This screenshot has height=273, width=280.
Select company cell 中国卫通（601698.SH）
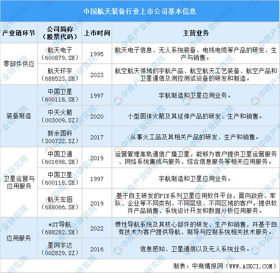[x=60, y=158]
